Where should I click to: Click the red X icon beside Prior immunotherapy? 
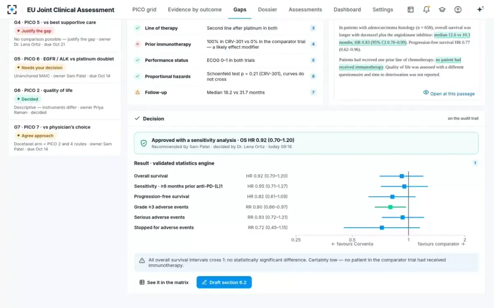tap(137, 44)
